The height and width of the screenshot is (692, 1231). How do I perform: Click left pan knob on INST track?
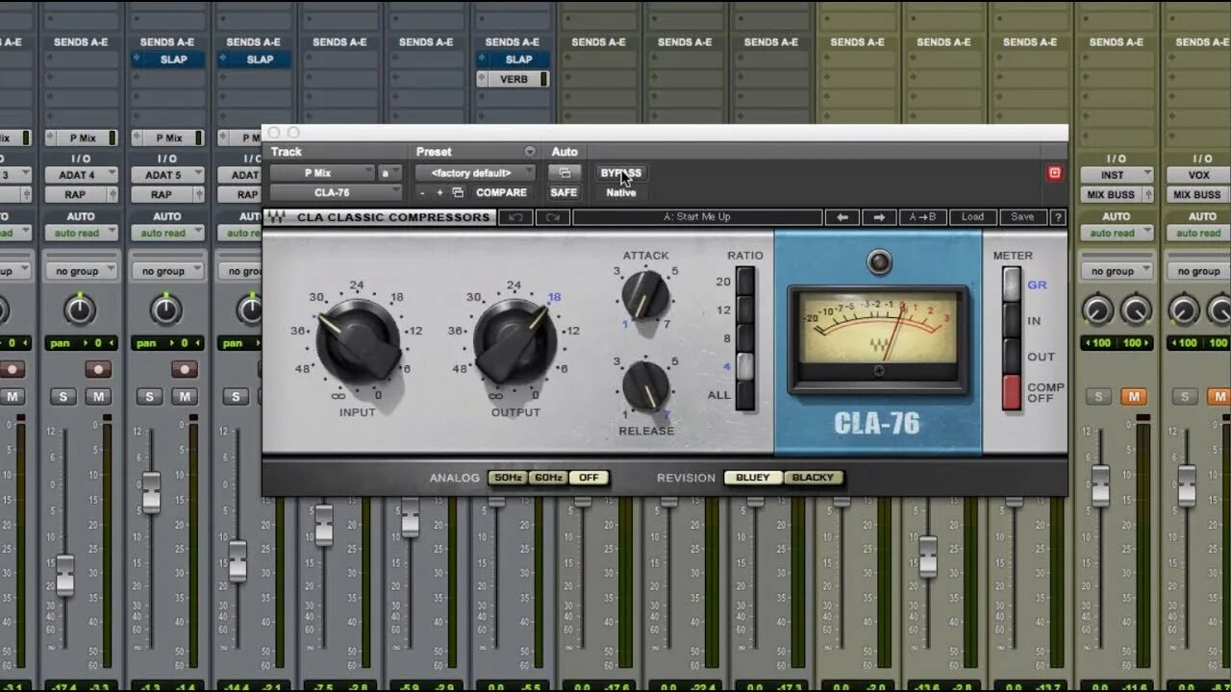pyautogui.click(x=1097, y=309)
